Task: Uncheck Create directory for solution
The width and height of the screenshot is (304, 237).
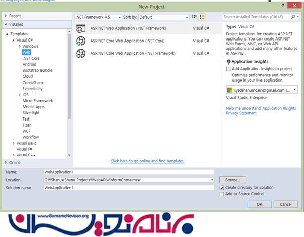Action: (221, 188)
